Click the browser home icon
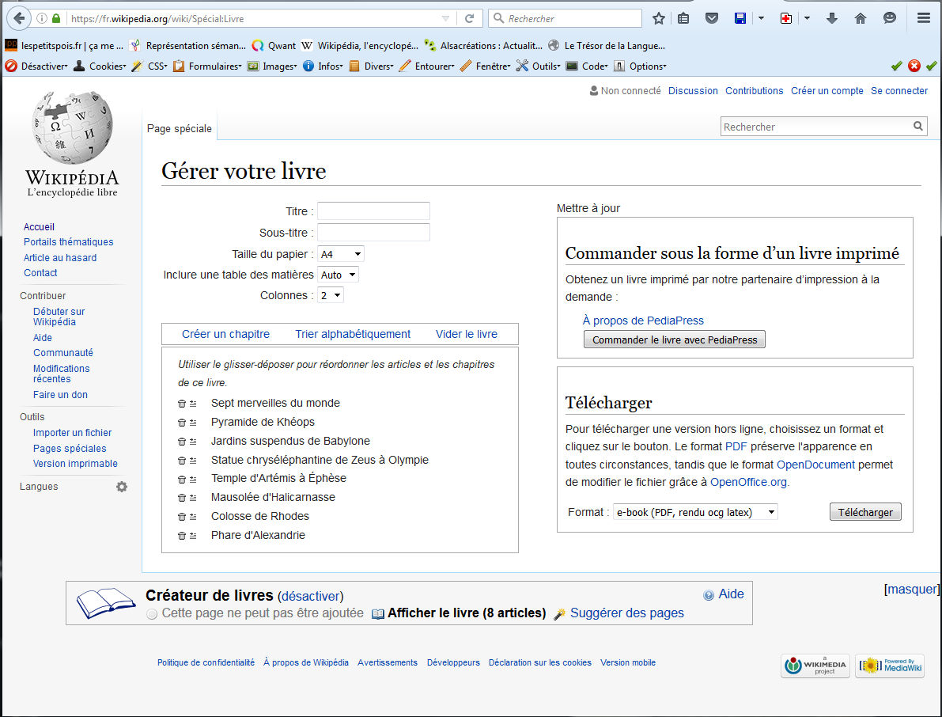942x717 pixels. click(861, 18)
